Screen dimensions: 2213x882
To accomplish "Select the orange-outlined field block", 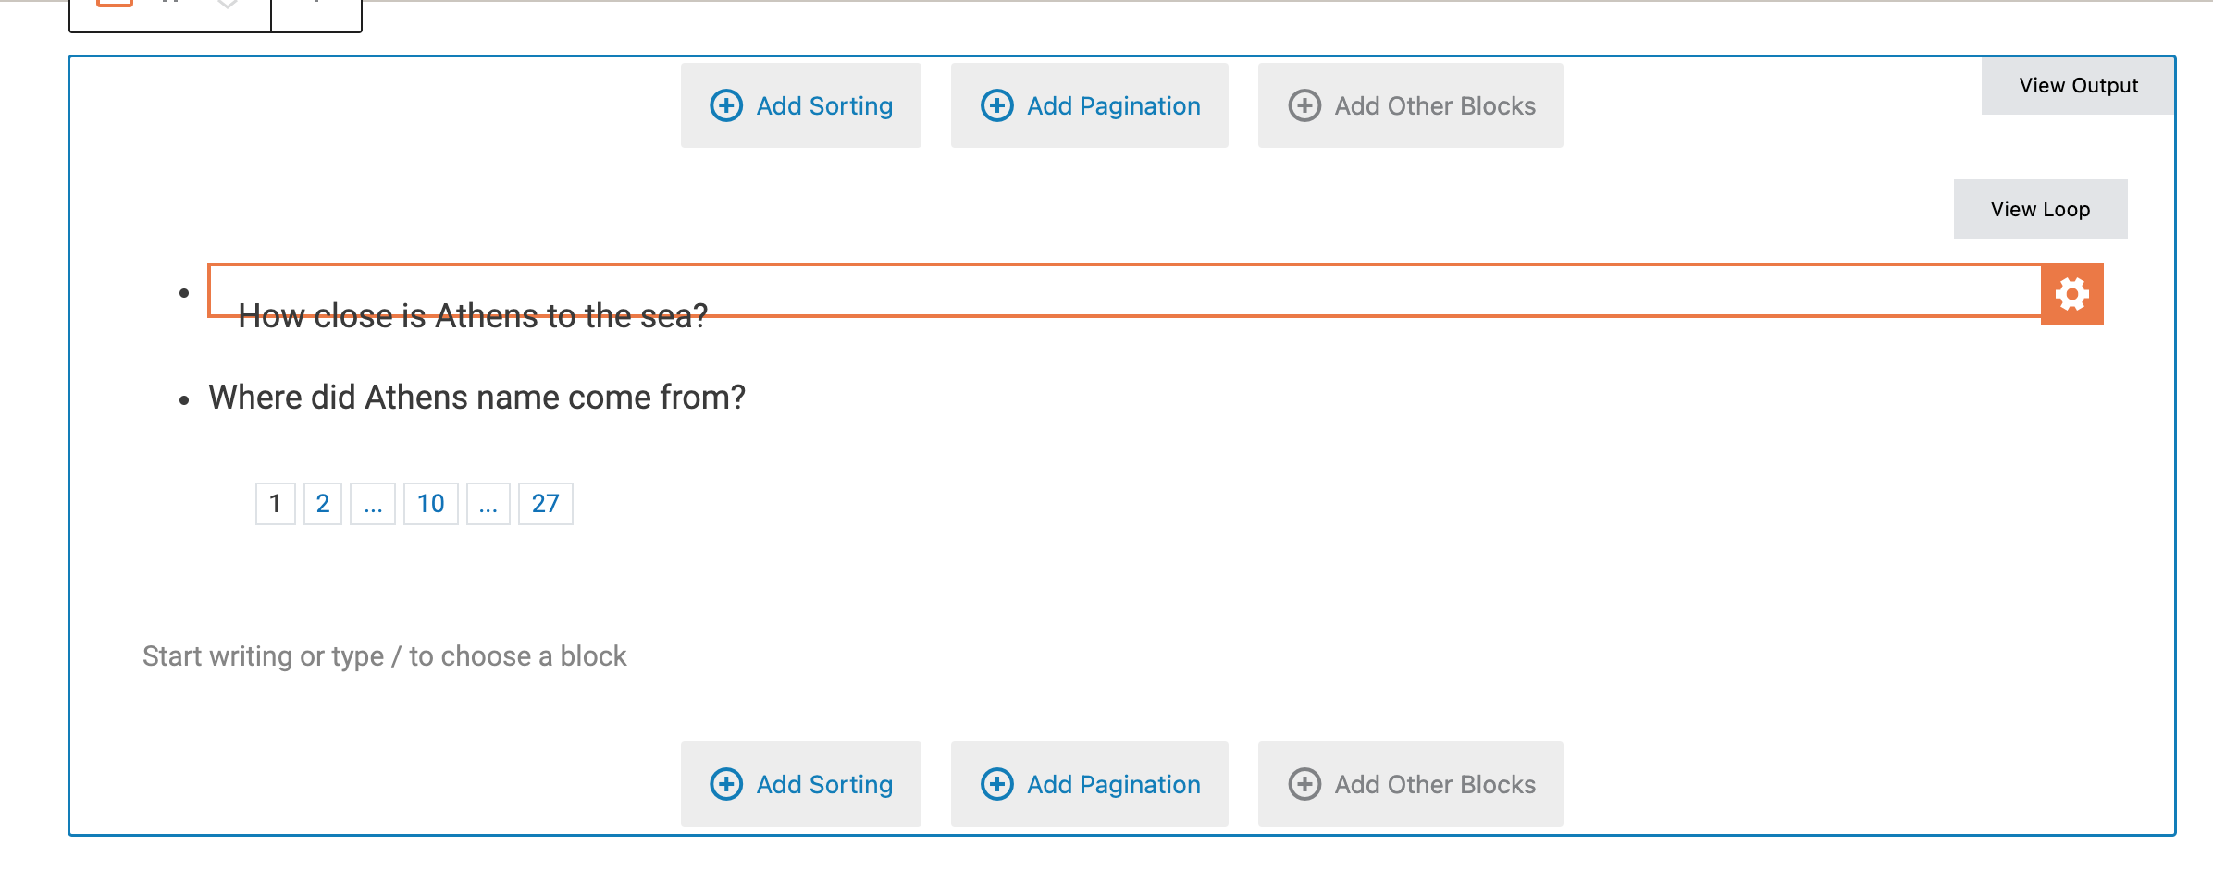I will (1124, 290).
